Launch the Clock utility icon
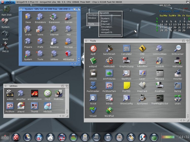This screenshot has width=190, height=142. [x=48, y=93]
